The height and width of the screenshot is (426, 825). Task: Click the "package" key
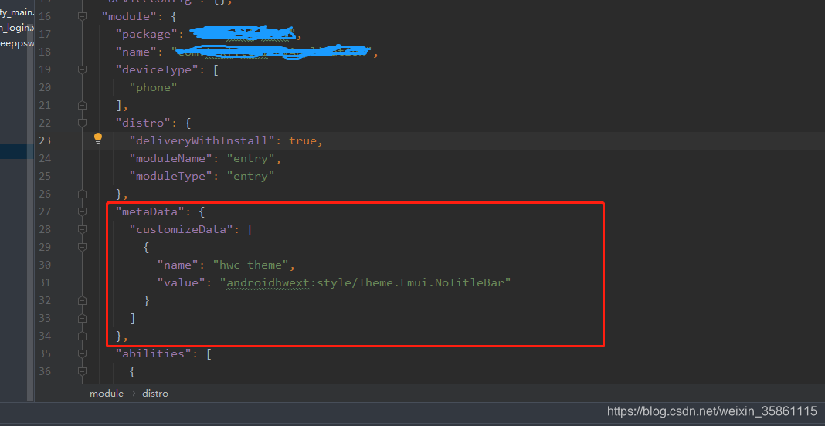147,35
